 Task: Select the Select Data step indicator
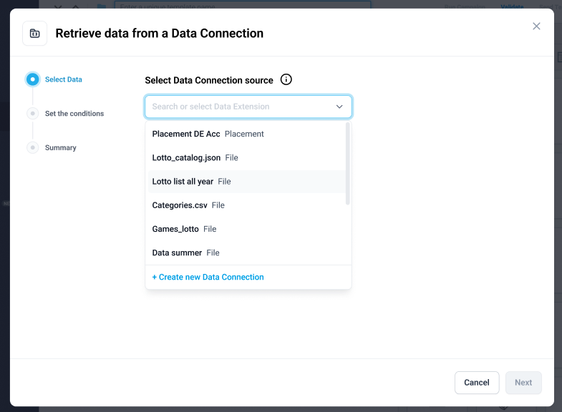pyautogui.click(x=33, y=79)
